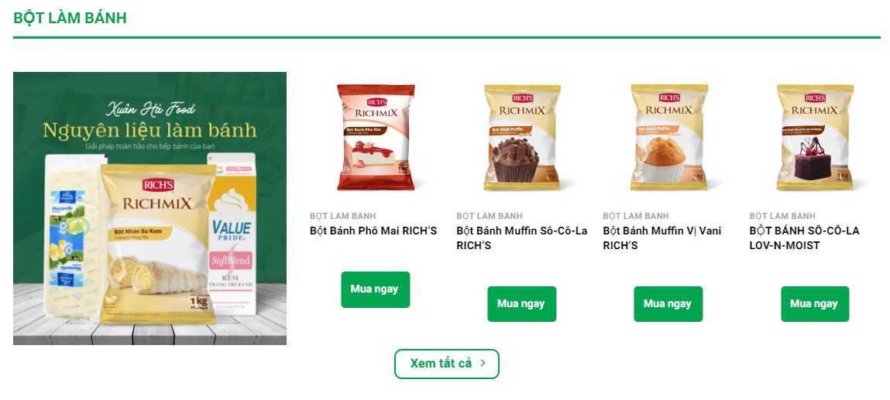Click the category label above Muffin Sô-Cô-La
Viewport: 890px width, 400px height.
click(x=490, y=216)
